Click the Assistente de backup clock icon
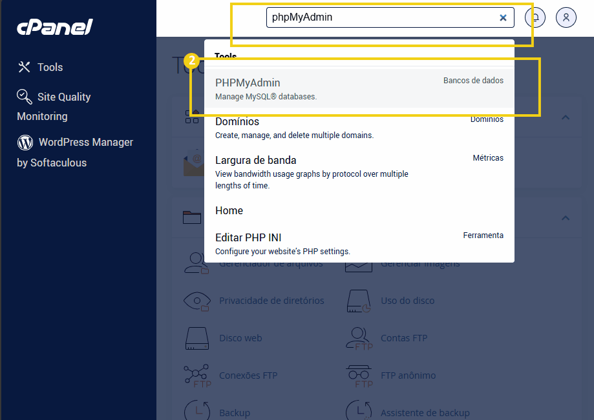This screenshot has width=594, height=420. (358, 410)
